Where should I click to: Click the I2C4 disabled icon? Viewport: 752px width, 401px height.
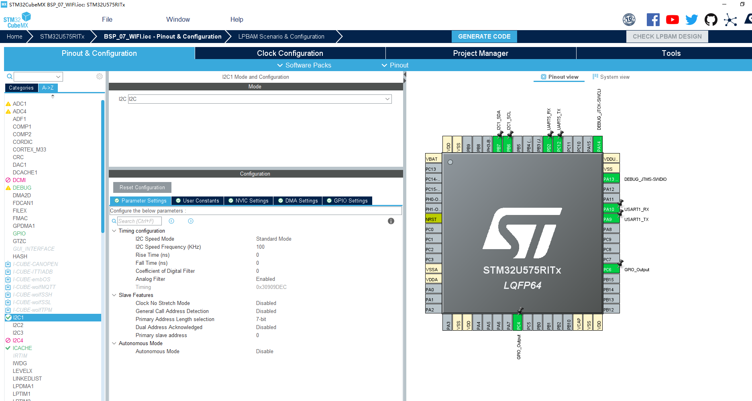(8, 340)
